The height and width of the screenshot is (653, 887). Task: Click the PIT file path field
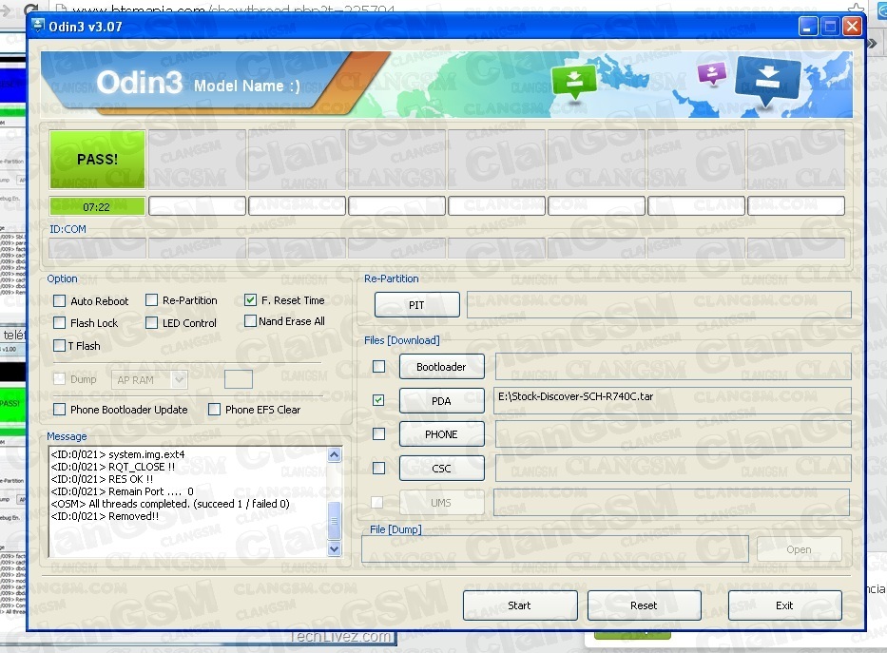659,305
